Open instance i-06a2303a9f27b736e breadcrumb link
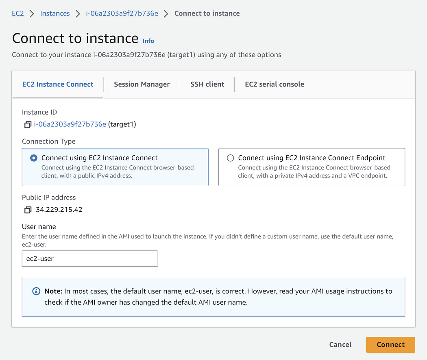Screen dimensions: 427x360 (122, 13)
